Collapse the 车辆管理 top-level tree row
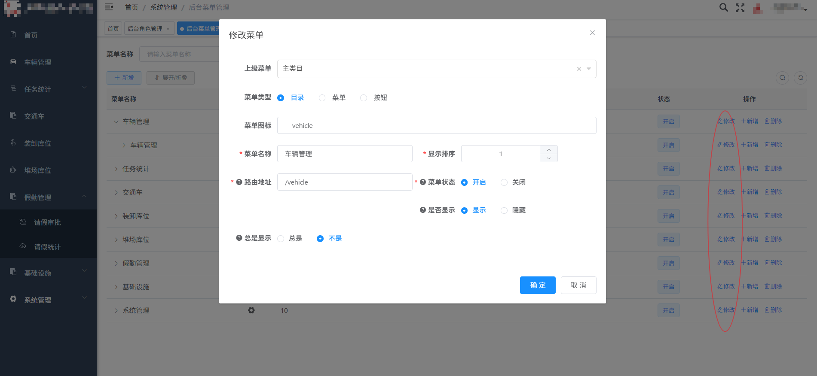Viewport: 817px width, 376px height. (x=116, y=121)
